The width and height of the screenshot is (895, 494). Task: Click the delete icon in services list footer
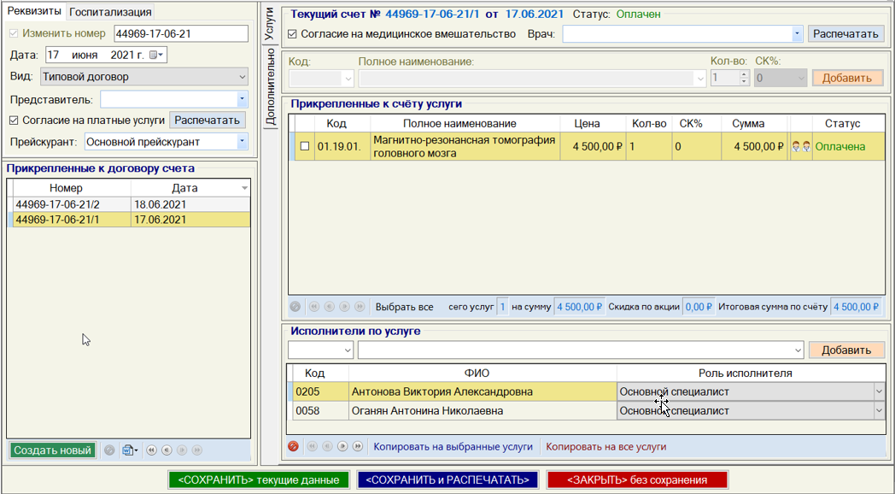(x=295, y=307)
